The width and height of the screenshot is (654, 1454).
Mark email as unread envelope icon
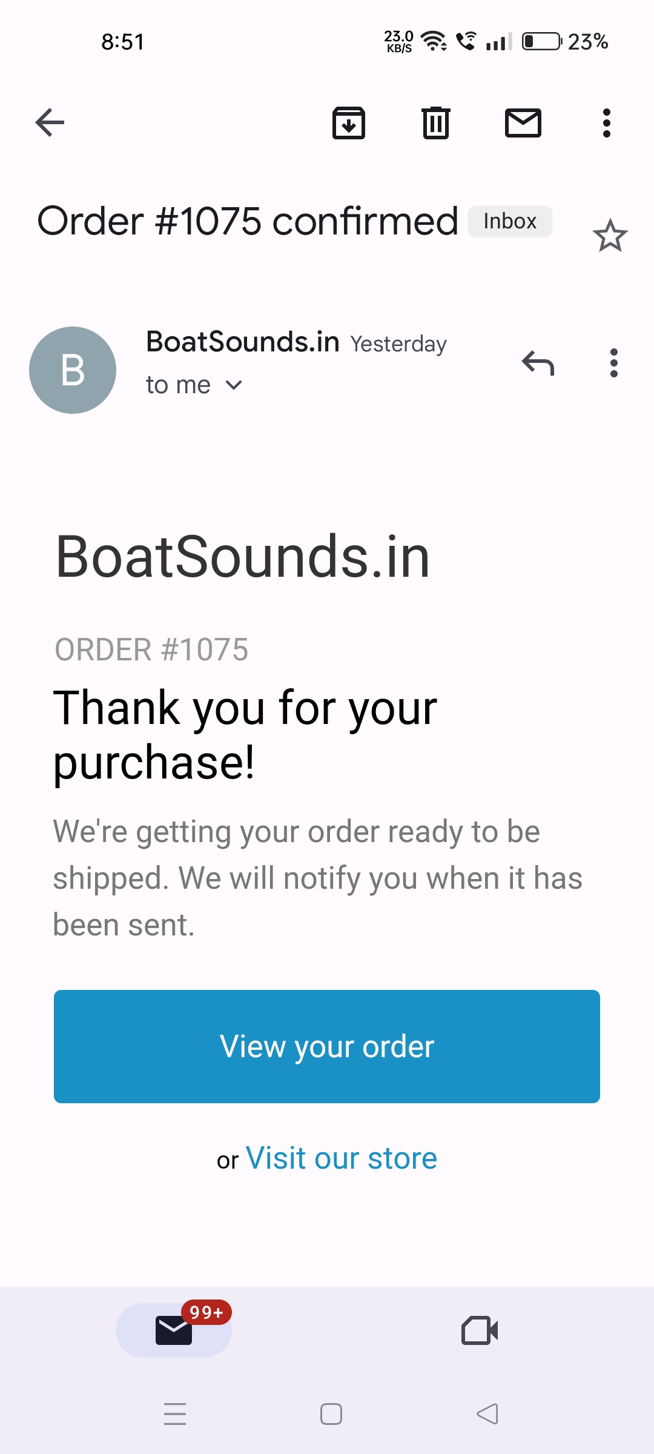523,123
